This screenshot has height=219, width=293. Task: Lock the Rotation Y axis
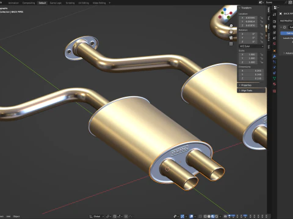pos(261,38)
